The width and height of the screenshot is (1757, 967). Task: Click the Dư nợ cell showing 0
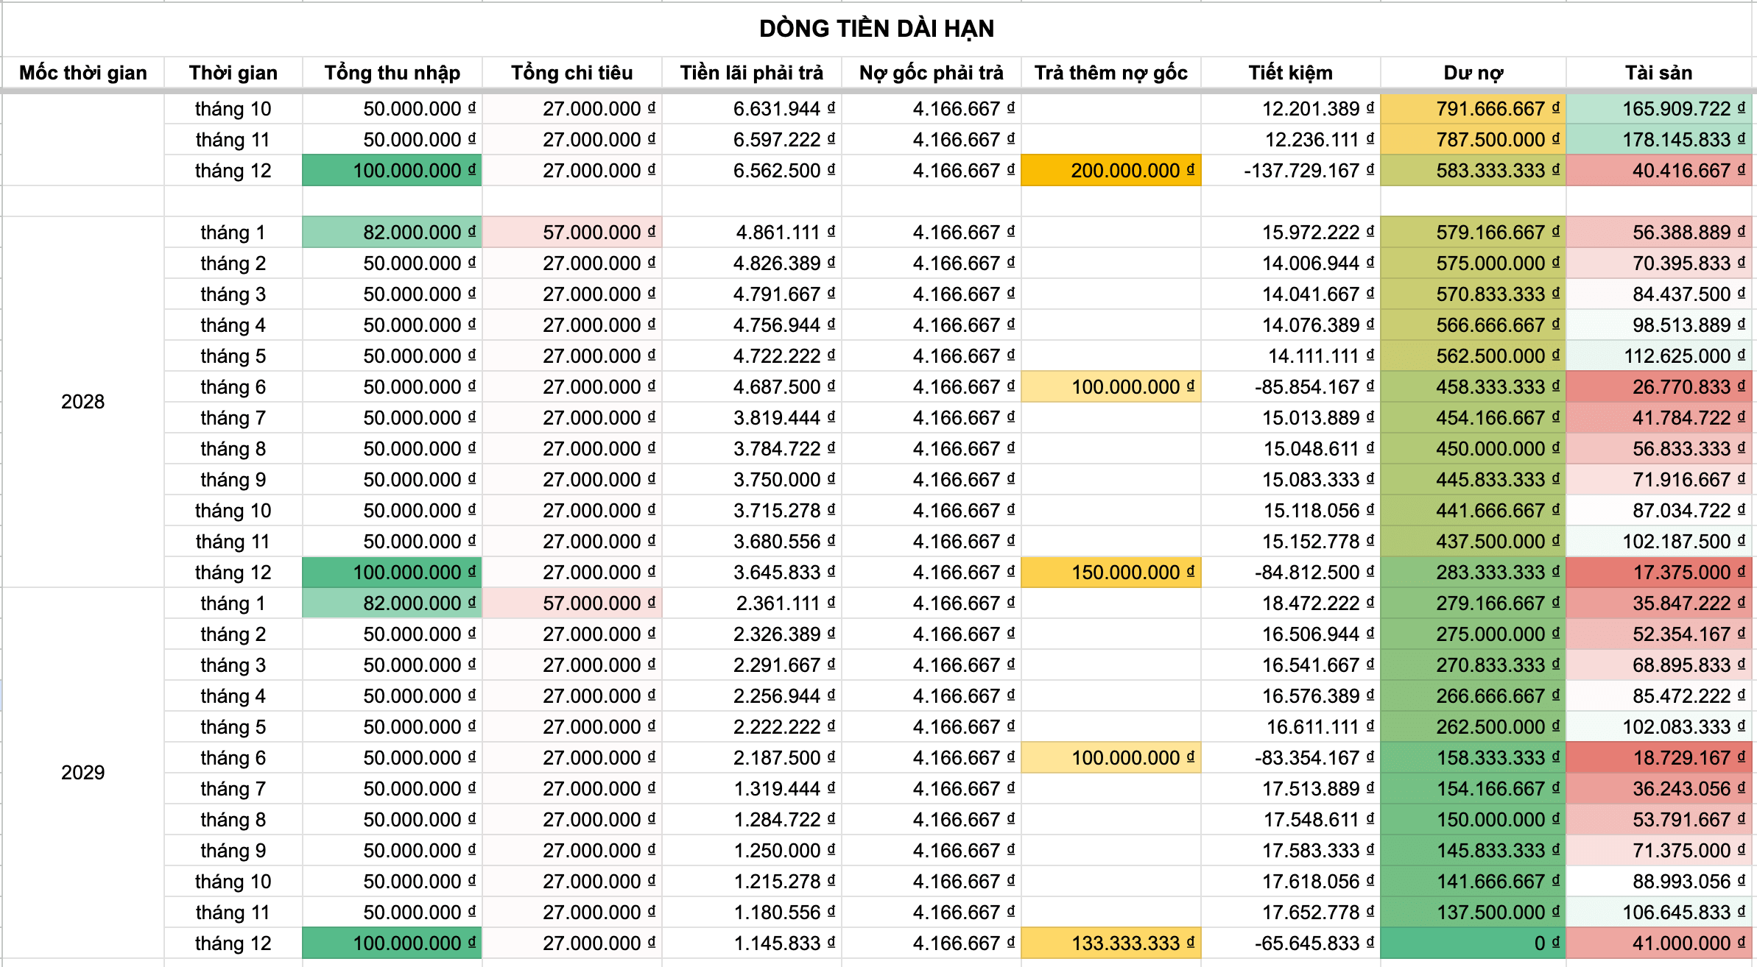point(1473,943)
